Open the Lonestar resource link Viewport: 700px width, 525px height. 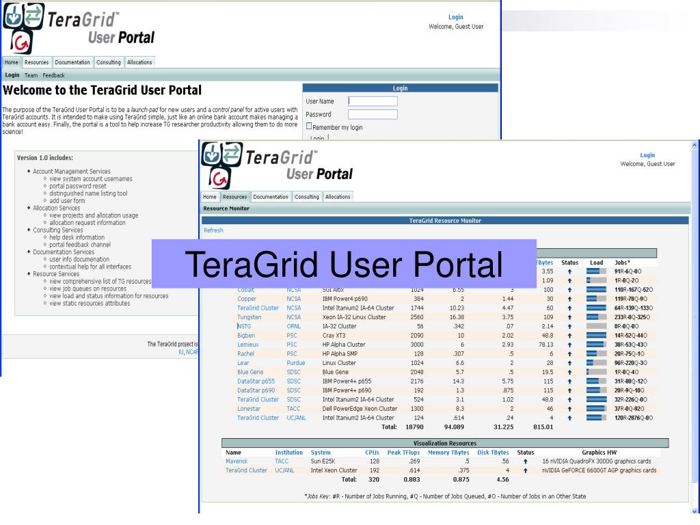(x=249, y=409)
